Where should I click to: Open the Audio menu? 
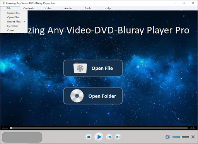(x=68, y=9)
